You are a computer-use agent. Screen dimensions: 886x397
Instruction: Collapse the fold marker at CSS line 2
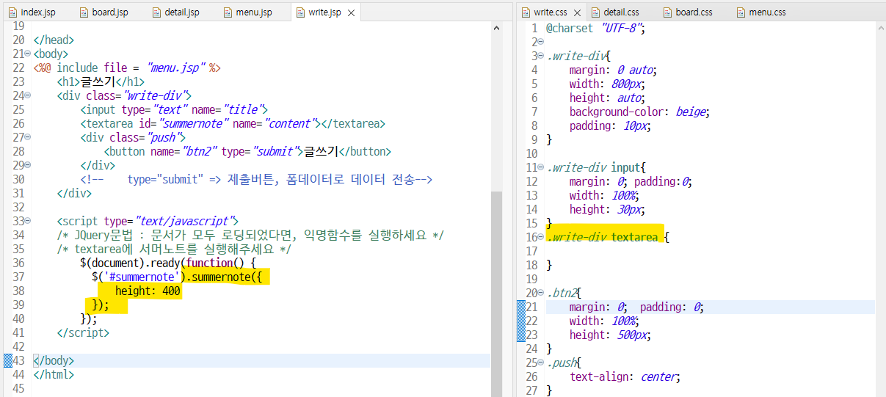click(x=541, y=43)
